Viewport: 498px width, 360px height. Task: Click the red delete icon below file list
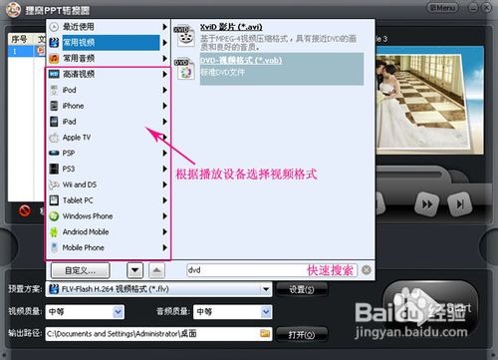tap(25, 210)
